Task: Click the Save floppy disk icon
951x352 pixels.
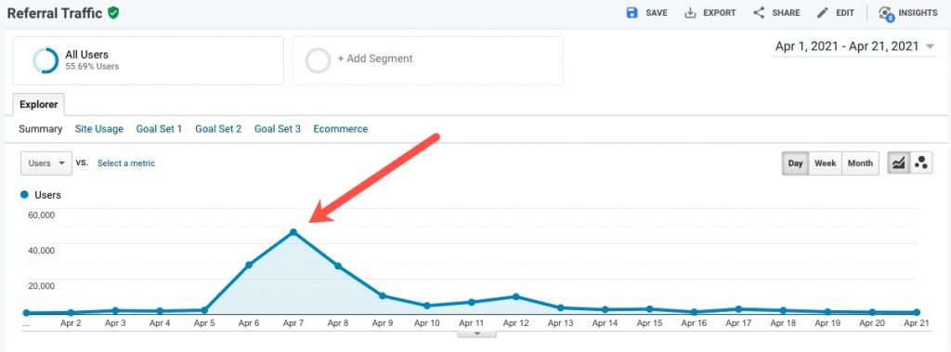Action: [632, 13]
